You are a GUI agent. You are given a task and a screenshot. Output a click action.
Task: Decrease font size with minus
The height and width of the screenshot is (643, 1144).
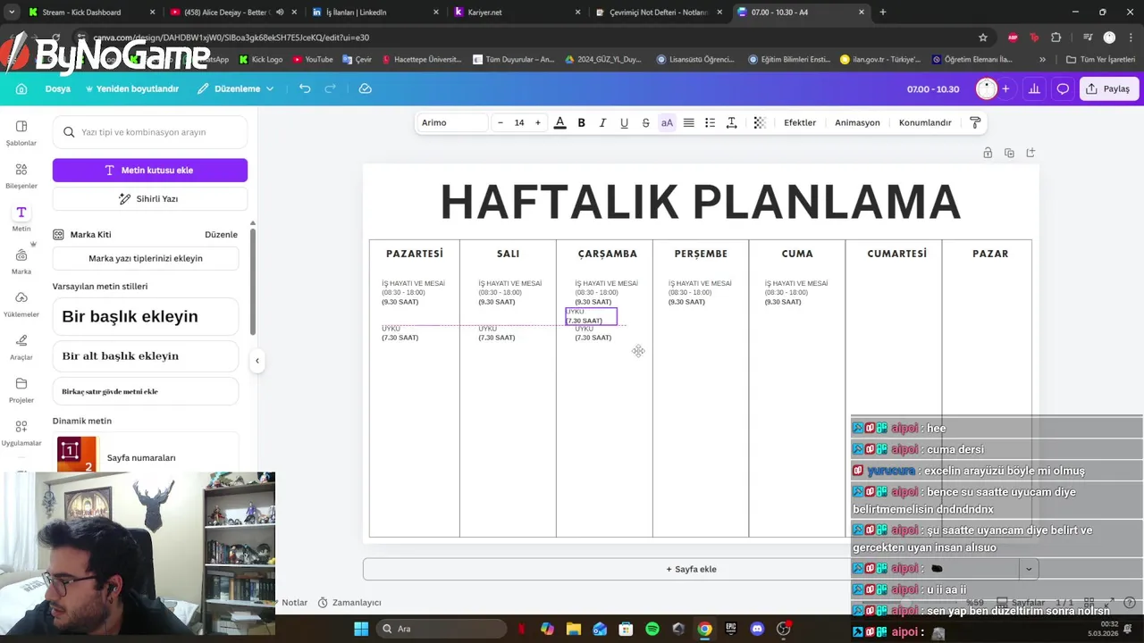(500, 122)
